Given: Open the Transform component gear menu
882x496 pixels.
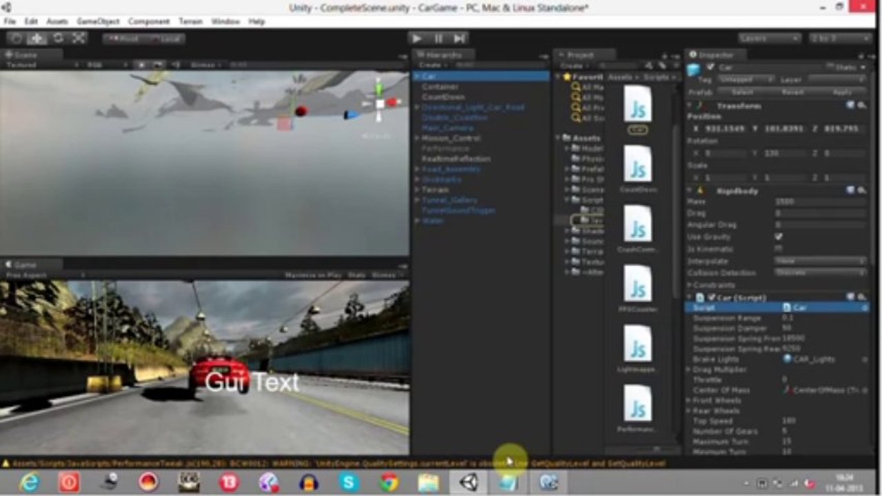Looking at the screenshot, I should 861,105.
